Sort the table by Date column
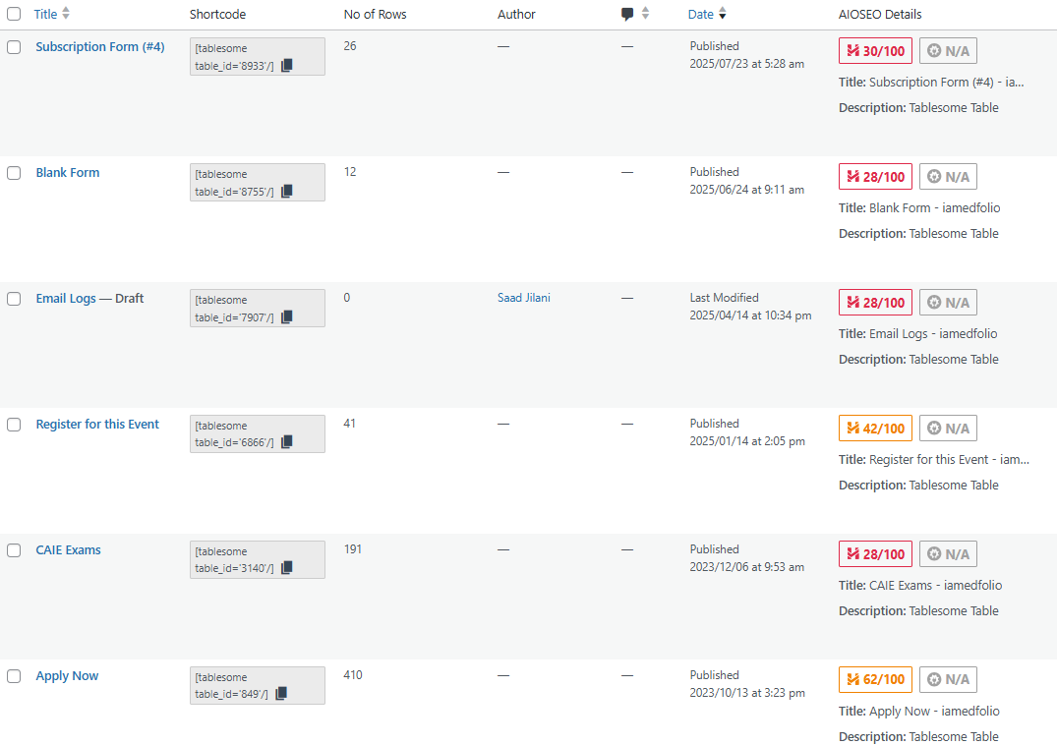Viewport: 1057px width, 745px height. (x=701, y=14)
